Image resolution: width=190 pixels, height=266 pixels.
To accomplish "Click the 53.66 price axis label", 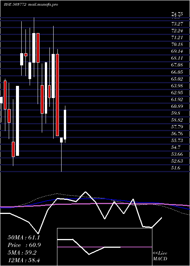I will point(177,154).
